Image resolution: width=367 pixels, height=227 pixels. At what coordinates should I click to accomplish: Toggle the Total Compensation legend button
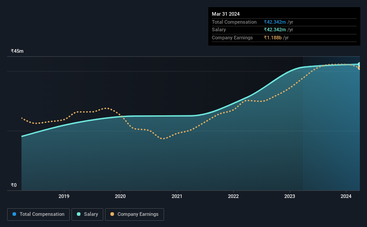pyautogui.click(x=38, y=214)
